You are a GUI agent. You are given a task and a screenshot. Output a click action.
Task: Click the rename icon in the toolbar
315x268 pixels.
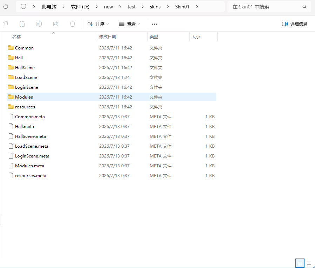(x=39, y=24)
